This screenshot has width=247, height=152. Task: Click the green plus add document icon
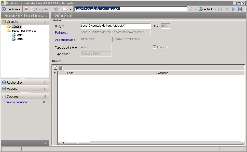[44, 102]
